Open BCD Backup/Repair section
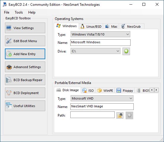The height and width of the screenshot is (142, 164). click(25, 80)
